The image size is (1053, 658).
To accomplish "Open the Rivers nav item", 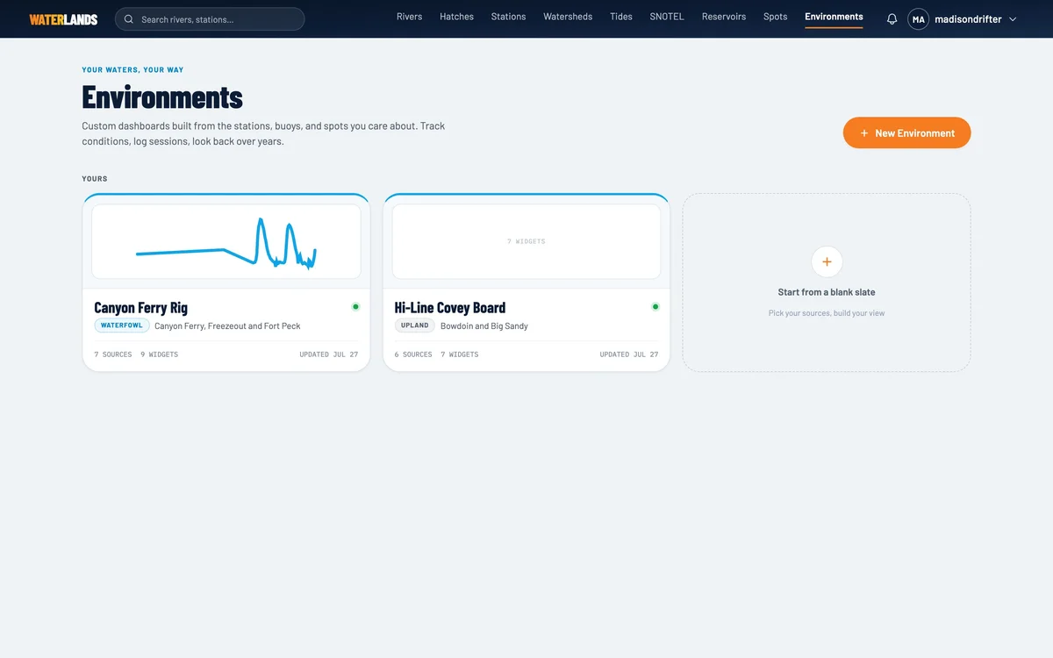I will (x=409, y=17).
